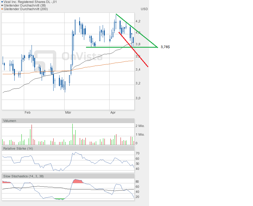Click the 'Slow Stochastics (14, 3, 38)' panel header
This screenshot has width=253, height=206.
point(68,176)
